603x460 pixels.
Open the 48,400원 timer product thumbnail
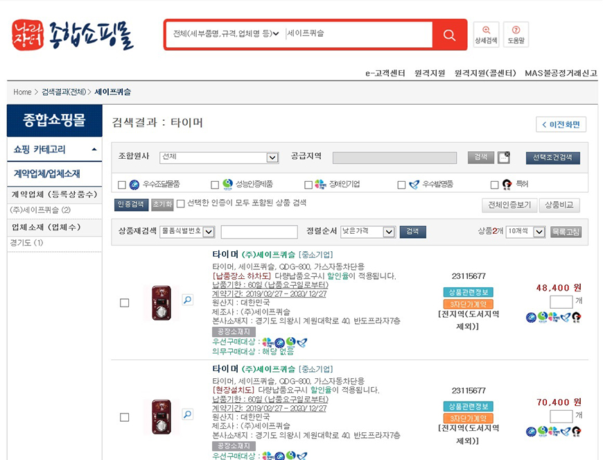pos(161,303)
